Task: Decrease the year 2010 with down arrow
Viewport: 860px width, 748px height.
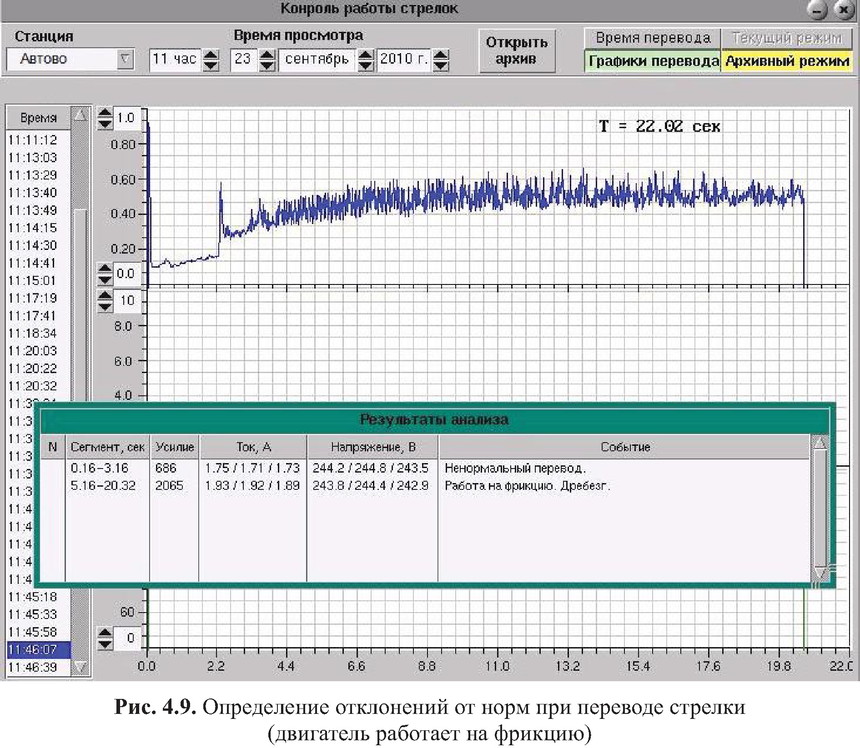Action: [440, 65]
